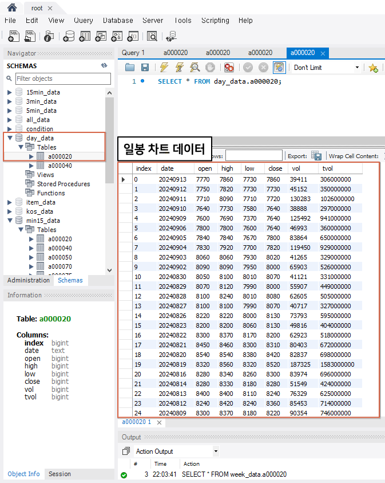Expand the all_data schema

[x=10, y=120]
